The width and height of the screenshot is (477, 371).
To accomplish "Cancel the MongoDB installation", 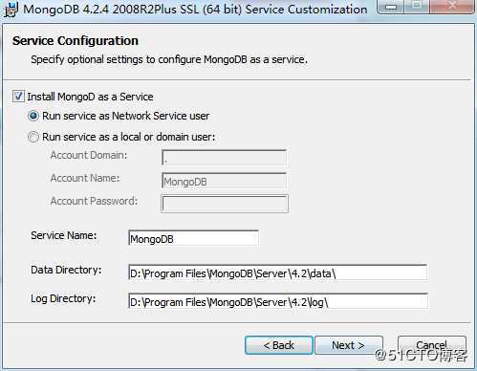I will pyautogui.click(x=432, y=345).
